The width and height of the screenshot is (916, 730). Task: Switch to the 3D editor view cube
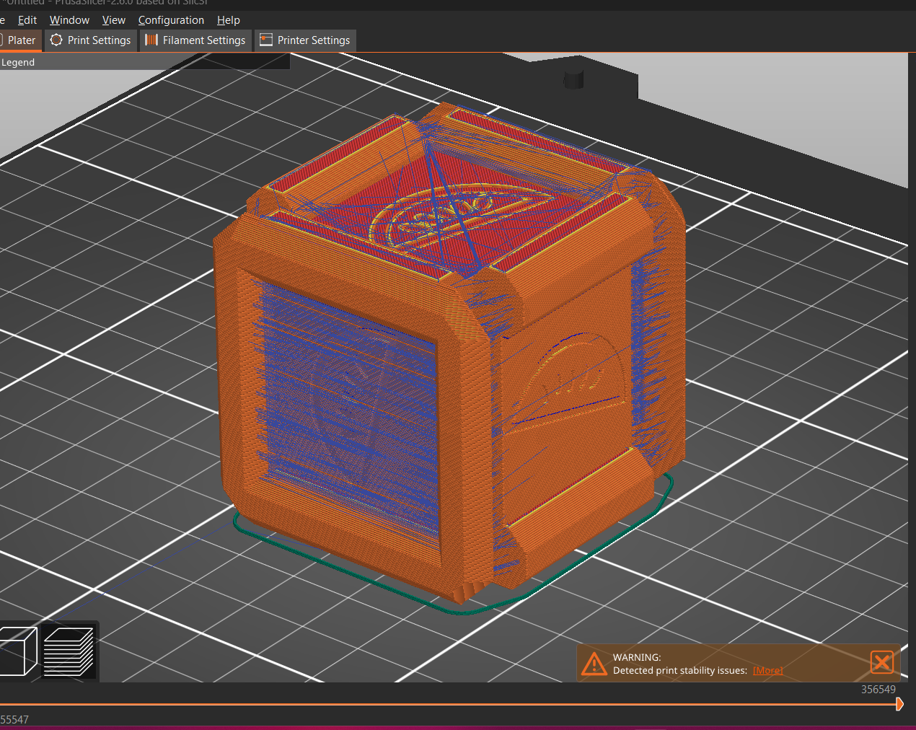coord(17,651)
